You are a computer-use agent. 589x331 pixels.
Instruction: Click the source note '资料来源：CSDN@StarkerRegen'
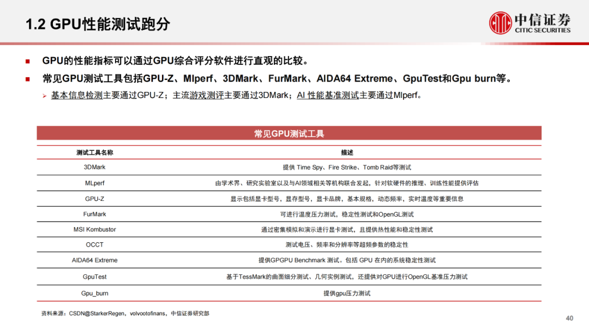(x=125, y=314)
